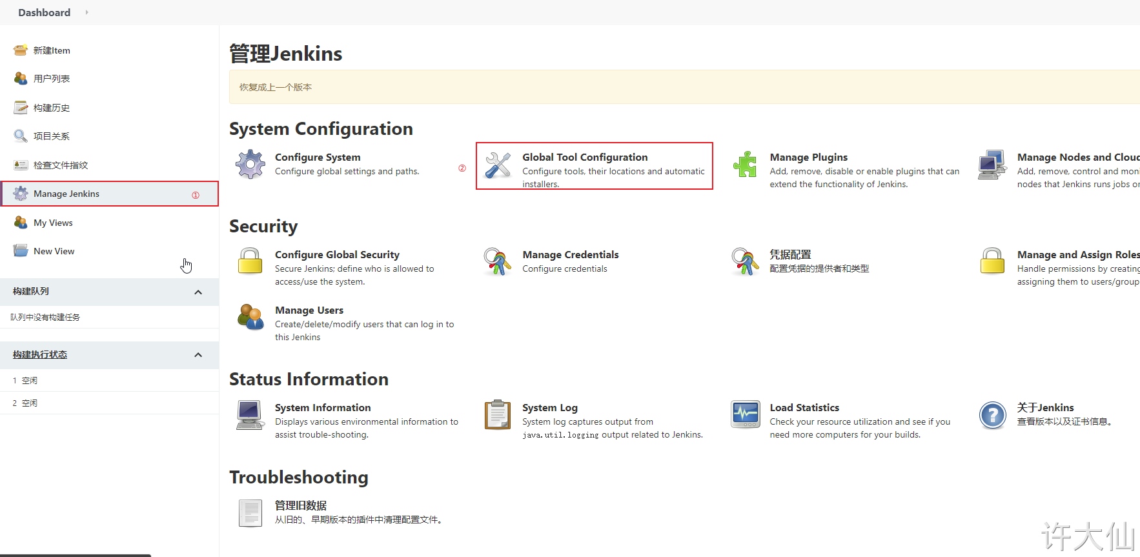This screenshot has width=1140, height=557.
Task: Click the 构建历史 notepad icon
Action: (x=21, y=107)
